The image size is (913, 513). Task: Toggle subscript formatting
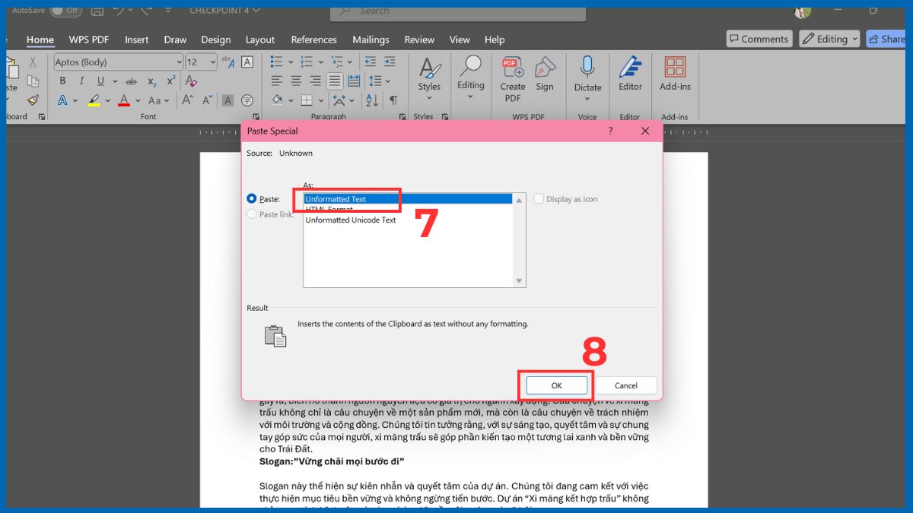click(151, 81)
